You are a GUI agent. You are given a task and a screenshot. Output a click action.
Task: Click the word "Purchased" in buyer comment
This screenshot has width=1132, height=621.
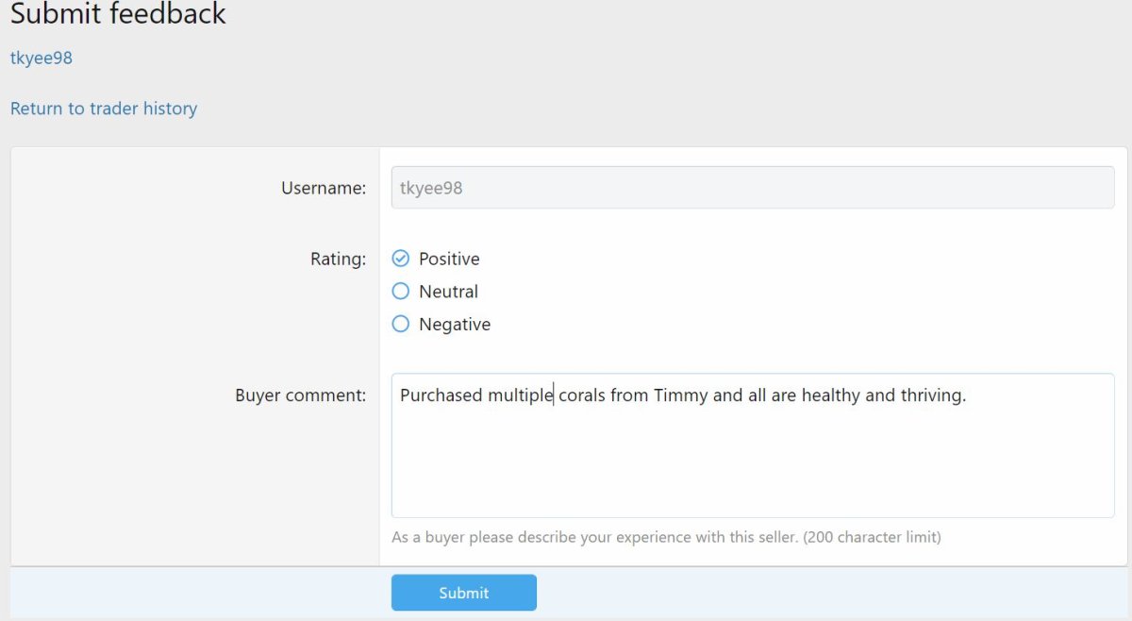pyautogui.click(x=441, y=395)
